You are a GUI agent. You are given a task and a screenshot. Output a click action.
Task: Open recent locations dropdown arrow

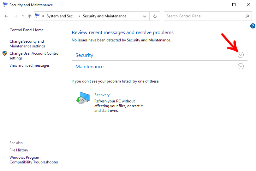23,16
